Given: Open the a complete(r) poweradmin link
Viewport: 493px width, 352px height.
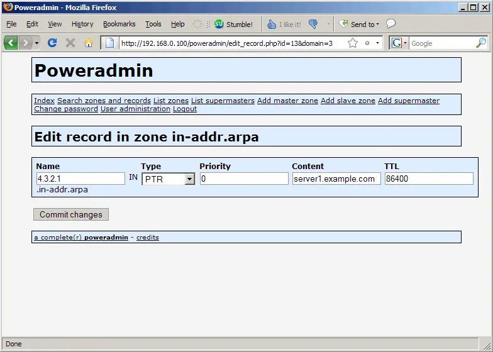Looking at the screenshot, I should point(81,238).
